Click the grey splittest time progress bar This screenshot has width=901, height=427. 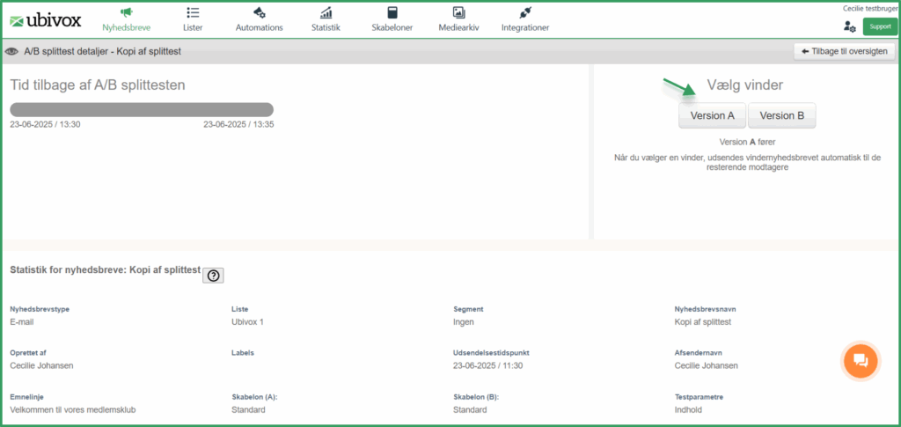tap(142, 110)
